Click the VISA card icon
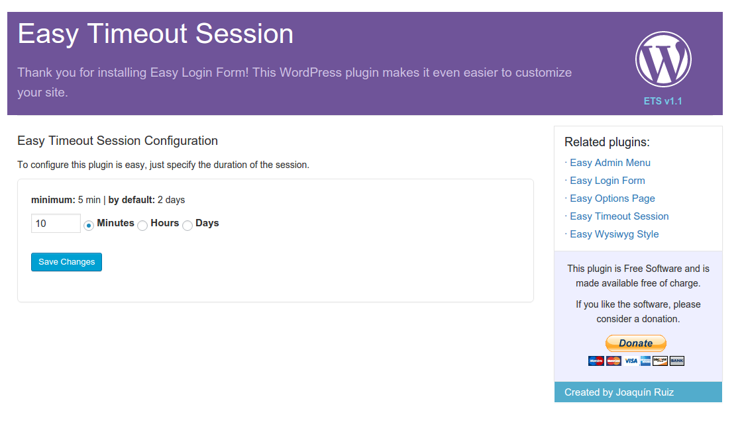 pos(631,361)
